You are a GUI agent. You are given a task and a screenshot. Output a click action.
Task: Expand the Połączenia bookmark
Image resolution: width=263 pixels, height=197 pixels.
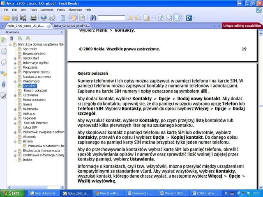pyautogui.click(x=15, y=68)
